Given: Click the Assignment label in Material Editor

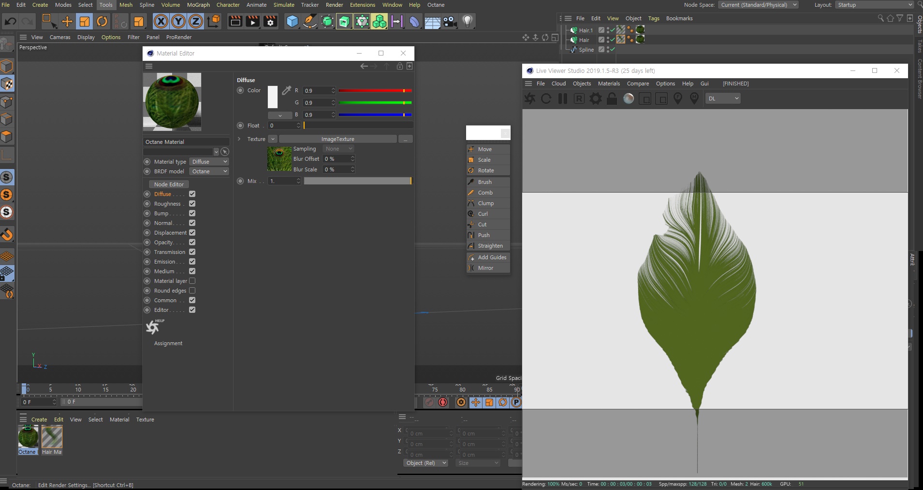Looking at the screenshot, I should [168, 343].
